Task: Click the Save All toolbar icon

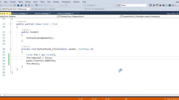Action: coord(21,5)
